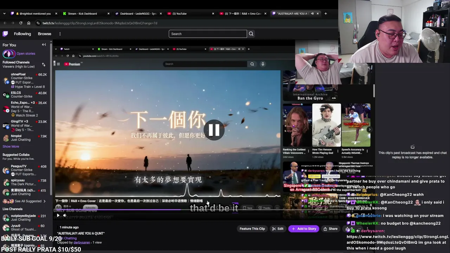Close the nightbot mentioned you tab
Screen dimensions: 450x253
point(56,14)
